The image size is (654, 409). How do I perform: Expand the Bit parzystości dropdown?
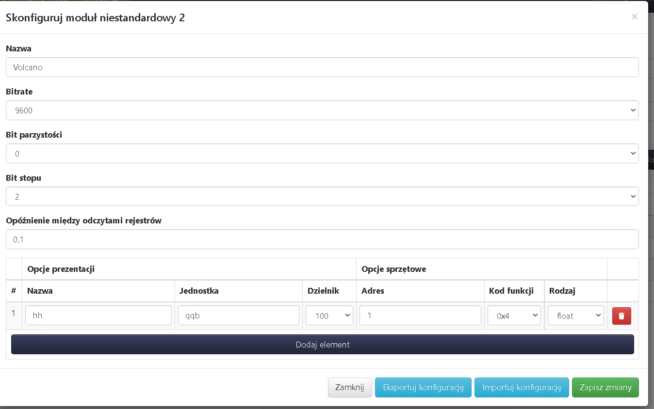[x=322, y=154]
